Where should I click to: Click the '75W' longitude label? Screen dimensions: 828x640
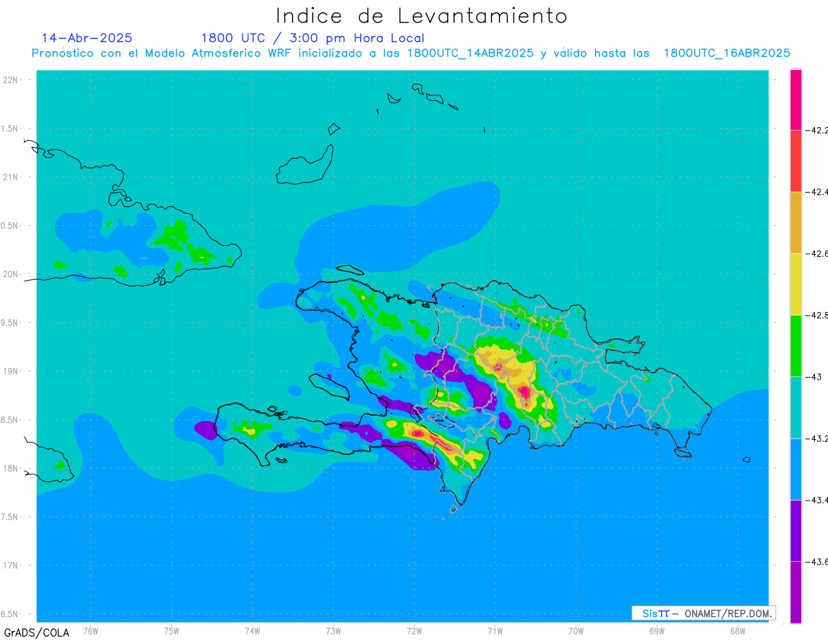[x=171, y=631]
